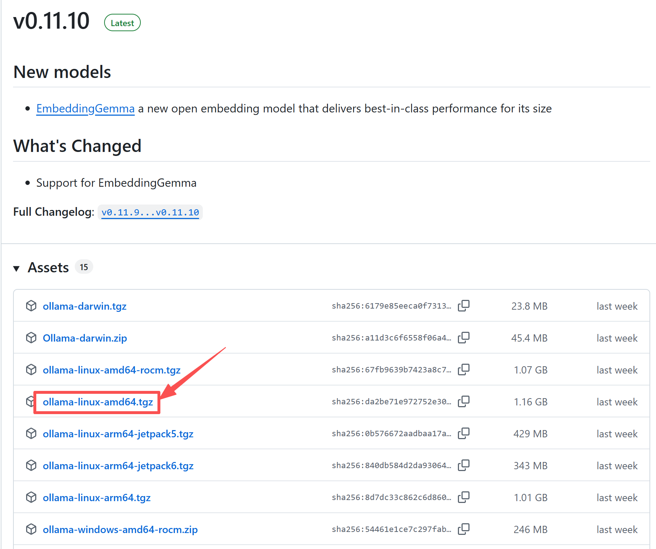
Task: Click the 'Full Changelog:' label
Action: (x=54, y=212)
